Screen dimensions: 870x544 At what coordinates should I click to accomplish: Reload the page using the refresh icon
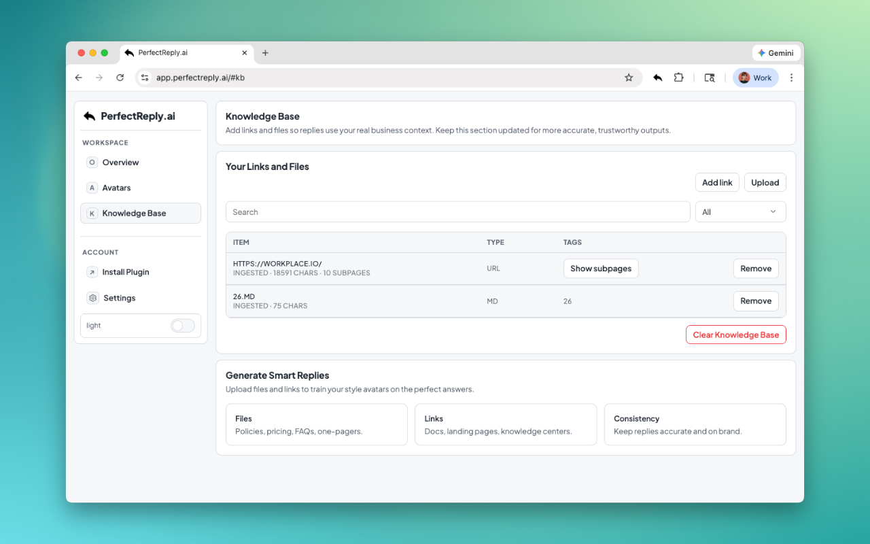[120, 78]
